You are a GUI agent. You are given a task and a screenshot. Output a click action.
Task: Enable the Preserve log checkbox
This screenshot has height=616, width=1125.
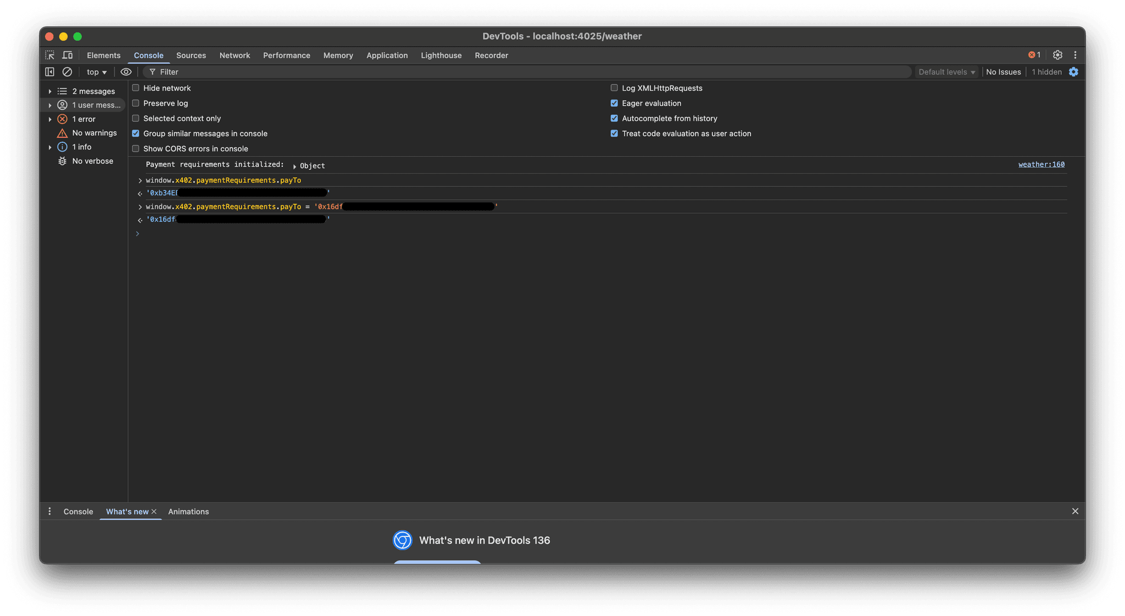click(x=136, y=103)
